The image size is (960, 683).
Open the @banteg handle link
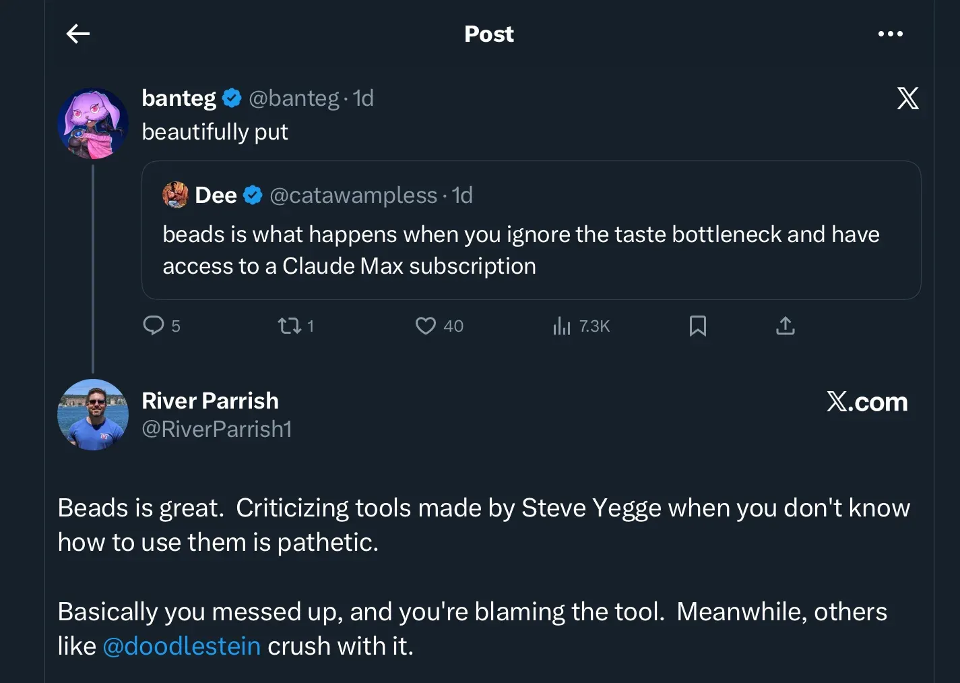coord(294,98)
